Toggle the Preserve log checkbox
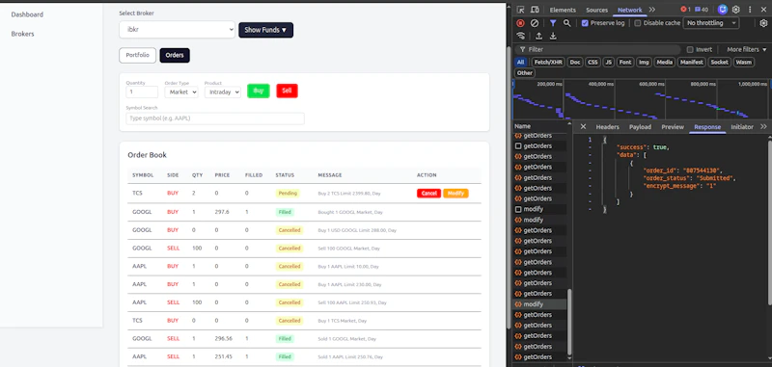Image resolution: width=772 pixels, height=367 pixels. pyautogui.click(x=585, y=23)
